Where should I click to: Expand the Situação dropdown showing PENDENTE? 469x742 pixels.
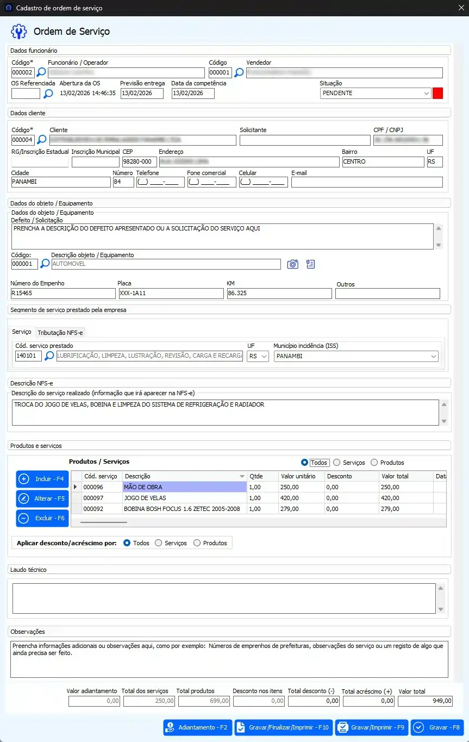point(426,93)
